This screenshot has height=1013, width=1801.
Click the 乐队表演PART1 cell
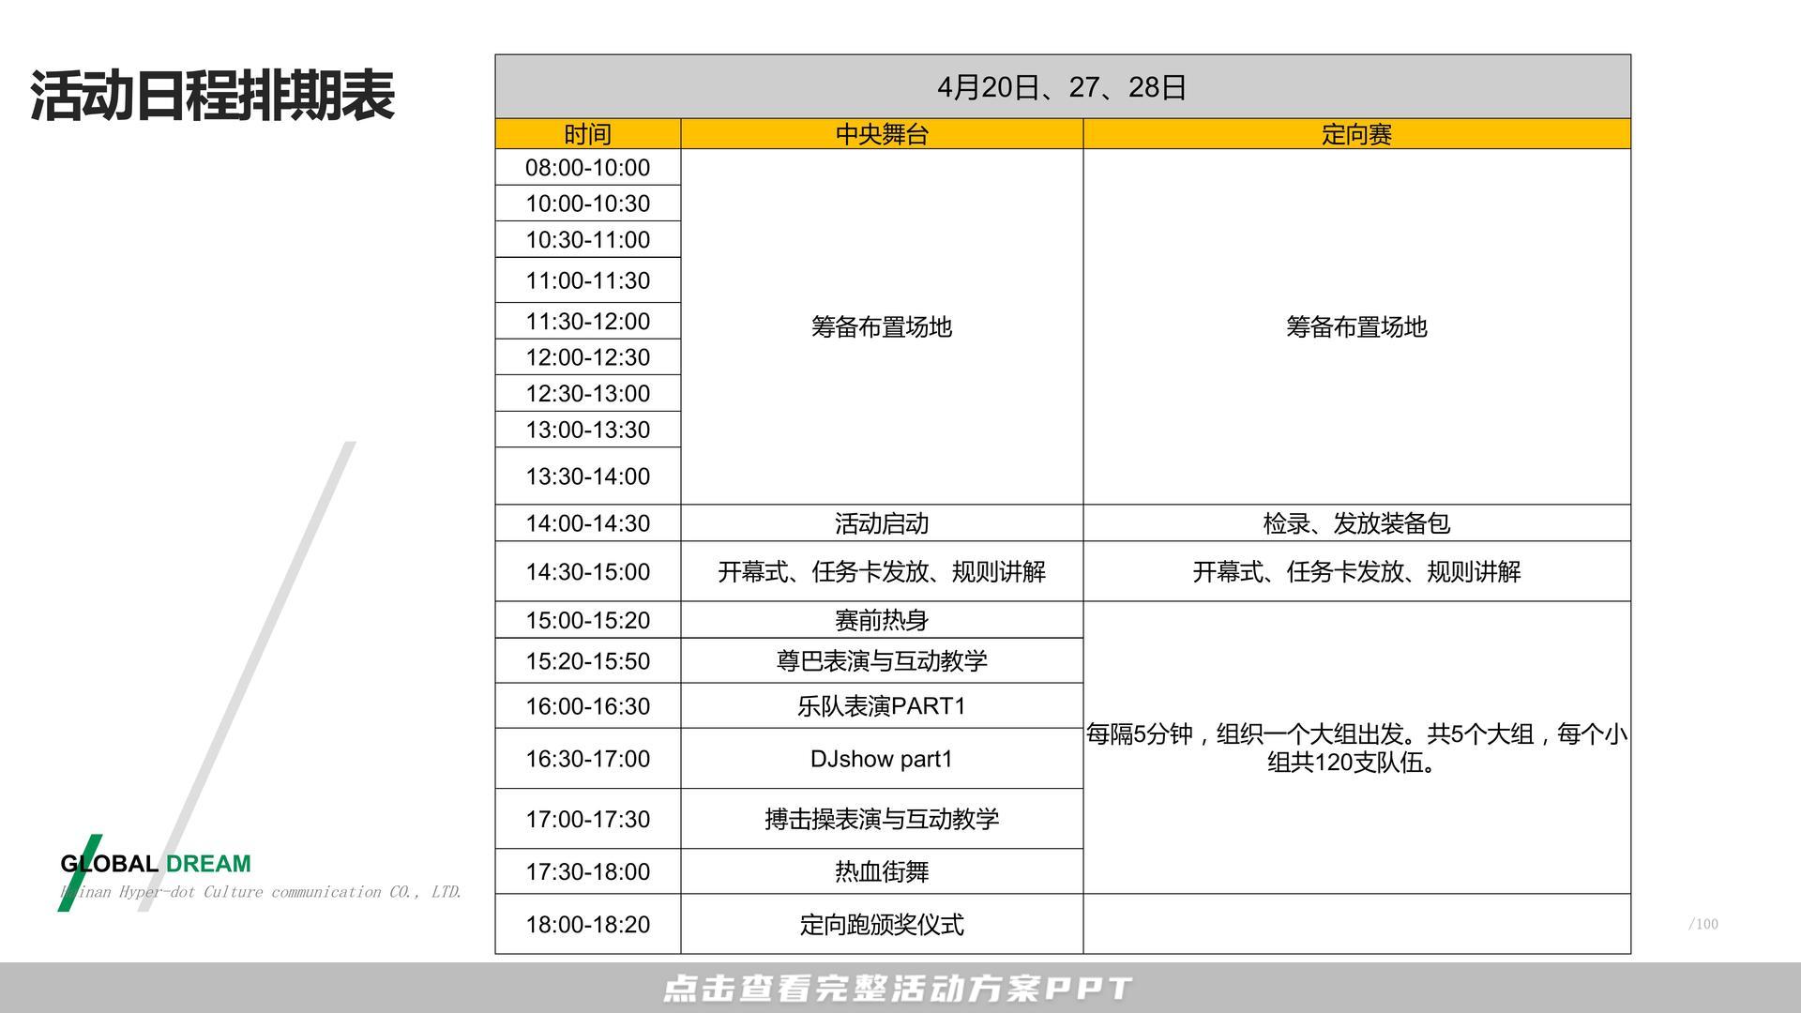pyautogui.click(x=882, y=706)
